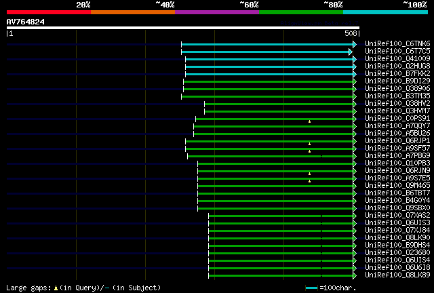Select the UniRef100_Q8LK90 label

tap(397, 238)
